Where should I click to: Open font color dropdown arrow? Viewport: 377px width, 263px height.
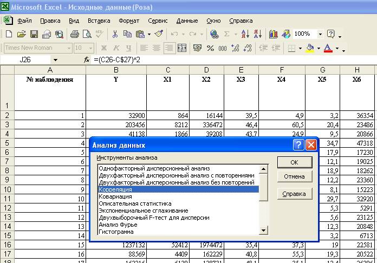[x=337, y=48]
